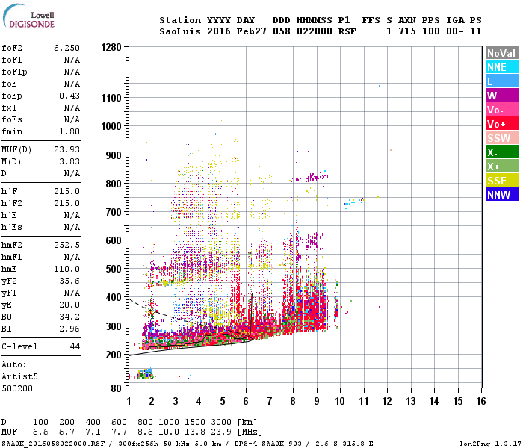
Task: Click the 3000 km distance in D row
Action: [x=221, y=422]
